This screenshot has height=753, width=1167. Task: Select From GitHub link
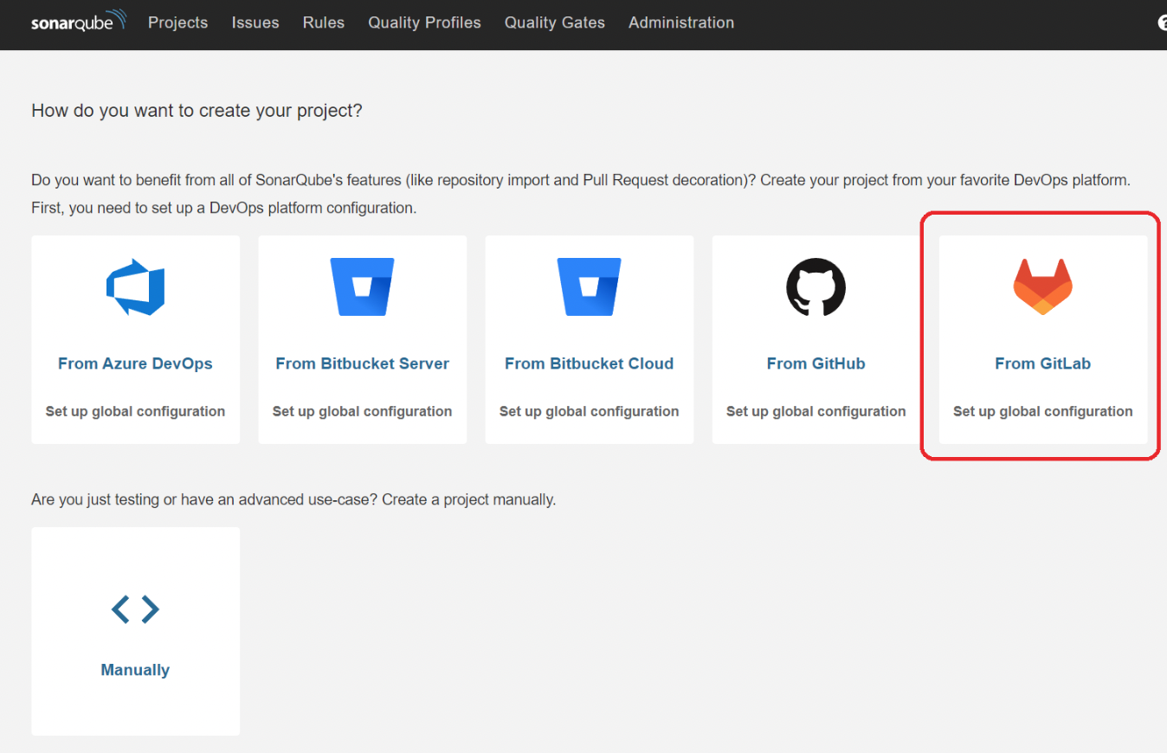coord(816,364)
